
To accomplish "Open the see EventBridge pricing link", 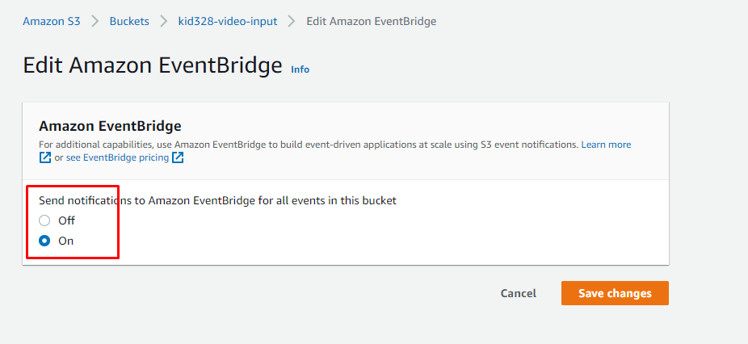I will [x=118, y=157].
